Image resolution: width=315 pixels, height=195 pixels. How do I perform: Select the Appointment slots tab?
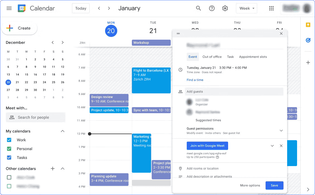tap(253, 57)
